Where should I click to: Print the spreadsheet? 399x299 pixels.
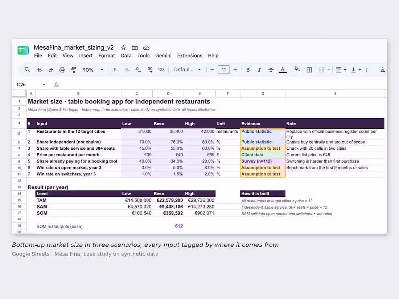coord(62,70)
